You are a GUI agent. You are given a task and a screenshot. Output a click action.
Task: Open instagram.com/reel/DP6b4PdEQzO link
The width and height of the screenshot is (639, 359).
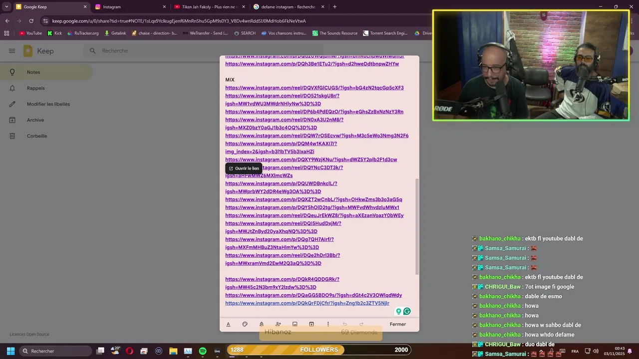(x=314, y=112)
